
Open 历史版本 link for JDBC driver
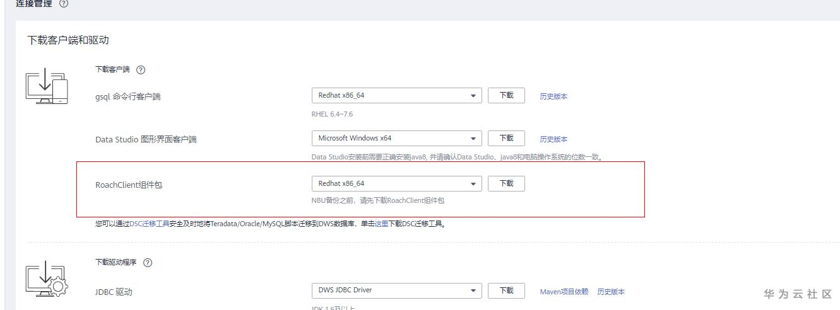[x=611, y=292]
